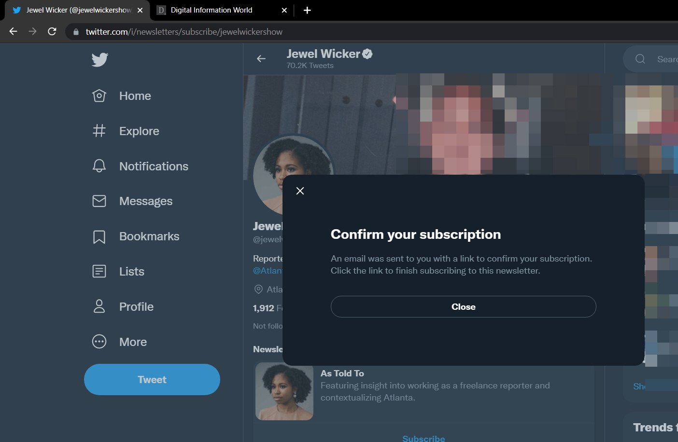Compose a new Tweet
The image size is (678, 442).
[x=152, y=379]
